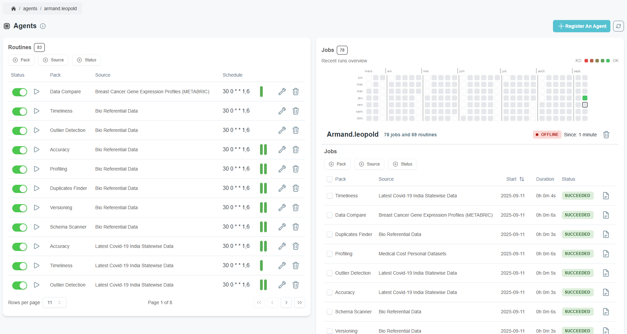Open log document for Outlier Detection job
The height and width of the screenshot is (334, 627).
(606, 273)
